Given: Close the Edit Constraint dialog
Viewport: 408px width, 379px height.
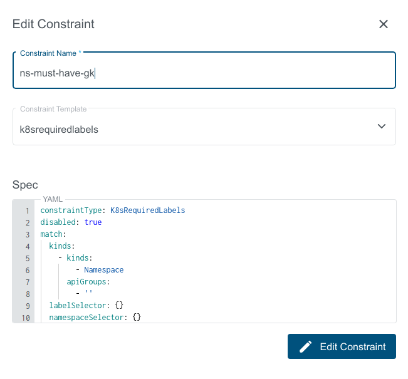Looking at the screenshot, I should (384, 24).
